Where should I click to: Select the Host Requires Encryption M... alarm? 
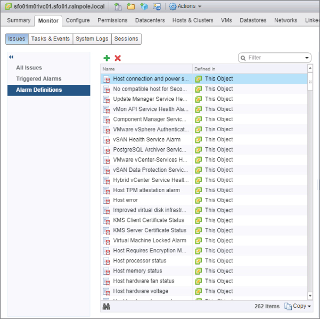tap(204, 251)
